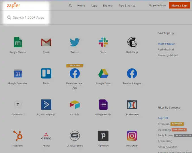
Task: Select the ClickFunnels icon
Action: (x=132, y=105)
